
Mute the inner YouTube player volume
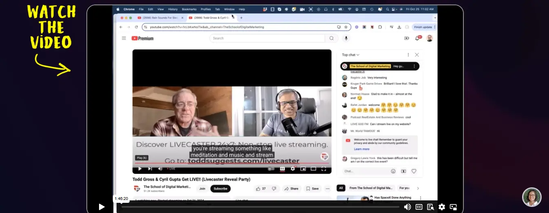click(160, 169)
